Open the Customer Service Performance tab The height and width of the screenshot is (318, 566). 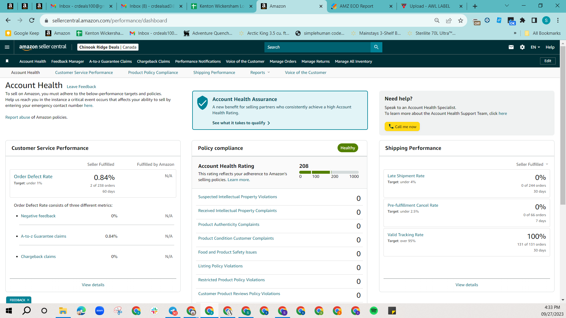click(84, 72)
